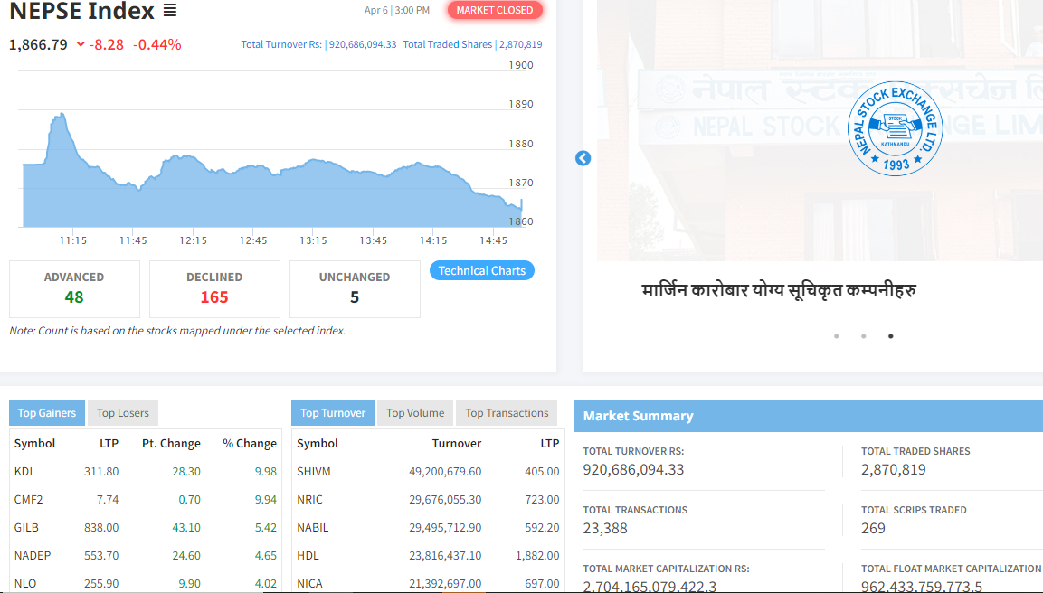Click the NRIC symbol in Top Turnover

310,499
